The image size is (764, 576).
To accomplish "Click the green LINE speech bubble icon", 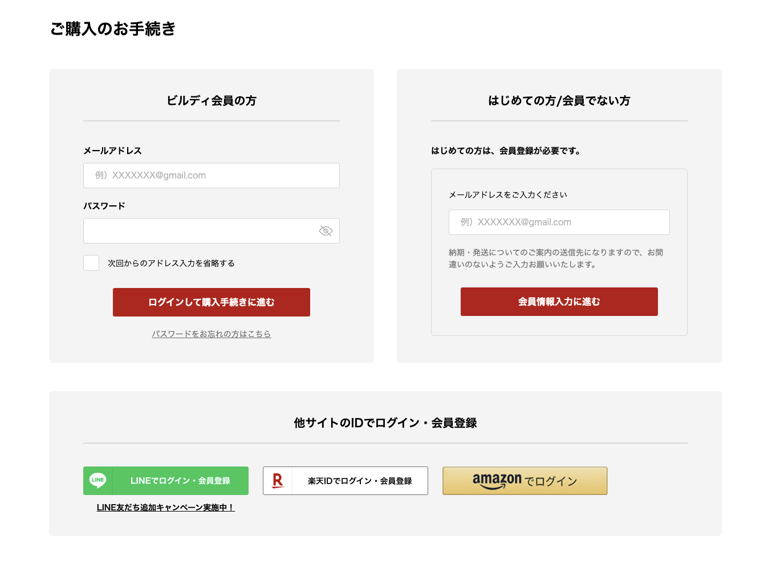I will click(x=98, y=480).
